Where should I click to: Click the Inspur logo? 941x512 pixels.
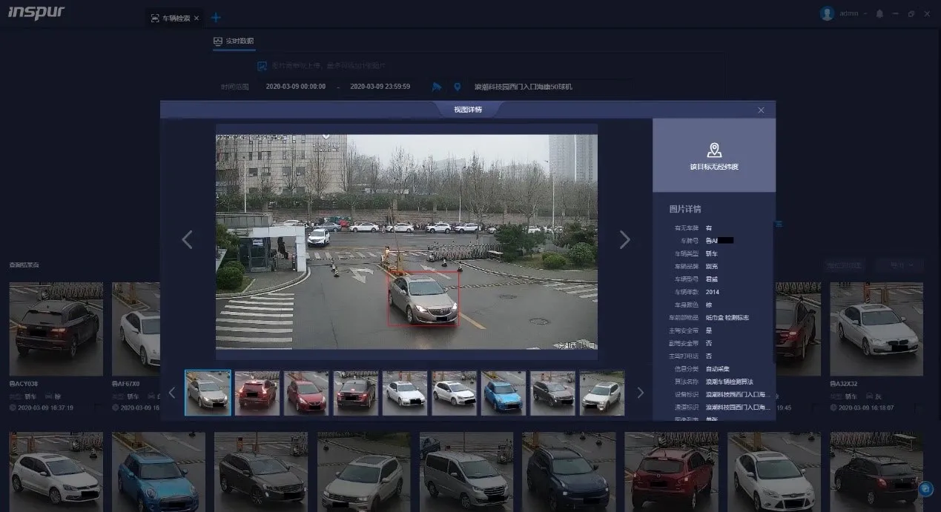click(x=36, y=13)
